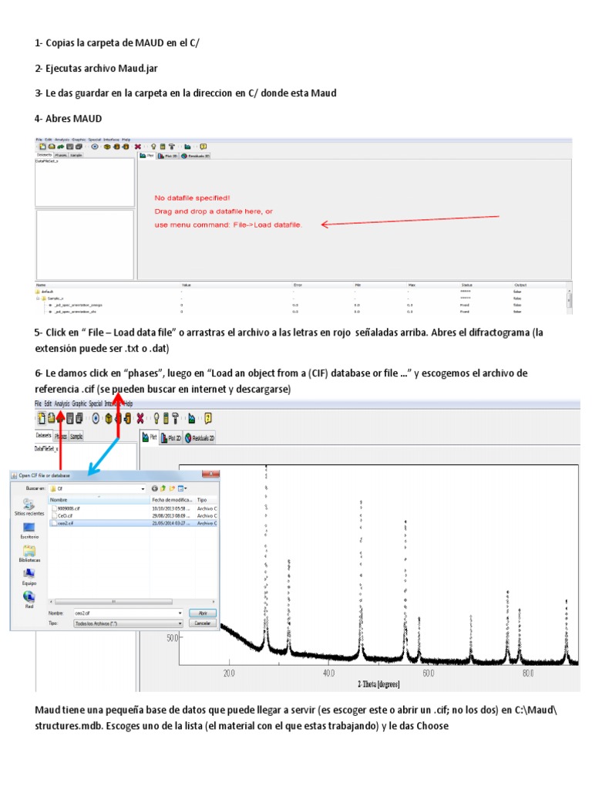Click yellow New object cube in diffractogram MAUD window
Screen dimensions: 592x790
pos(109,418)
